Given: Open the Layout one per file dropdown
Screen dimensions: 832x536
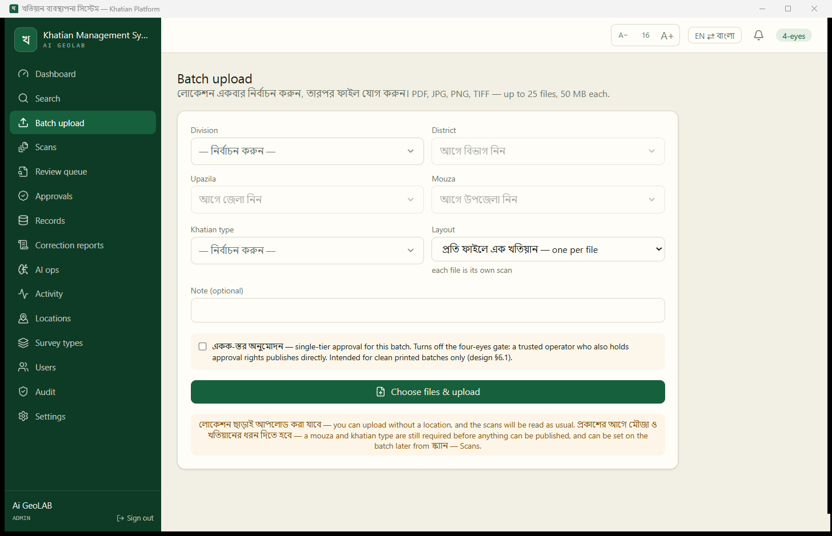Looking at the screenshot, I should click(x=549, y=249).
